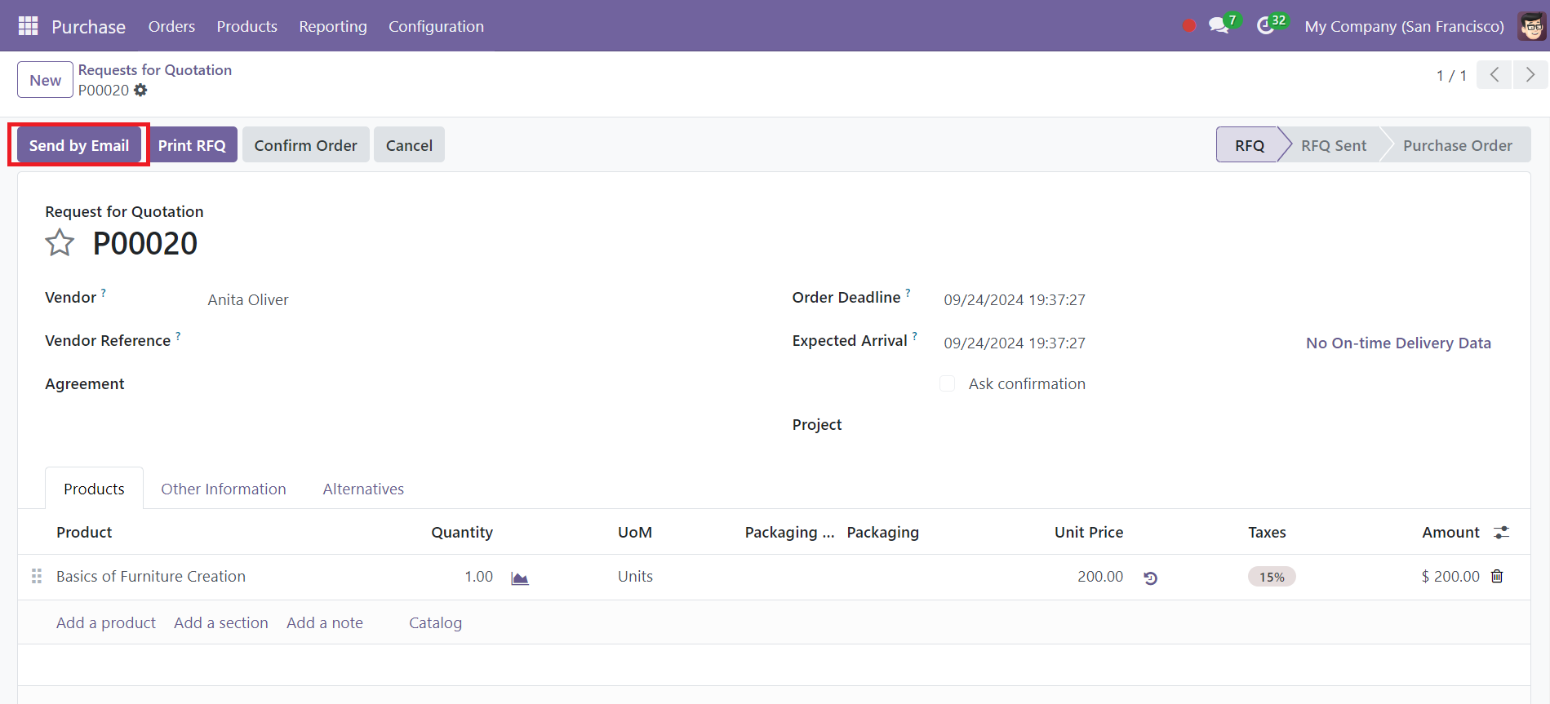Open My Company (San Francisco) switcher
The height and width of the screenshot is (704, 1550).
tap(1404, 26)
